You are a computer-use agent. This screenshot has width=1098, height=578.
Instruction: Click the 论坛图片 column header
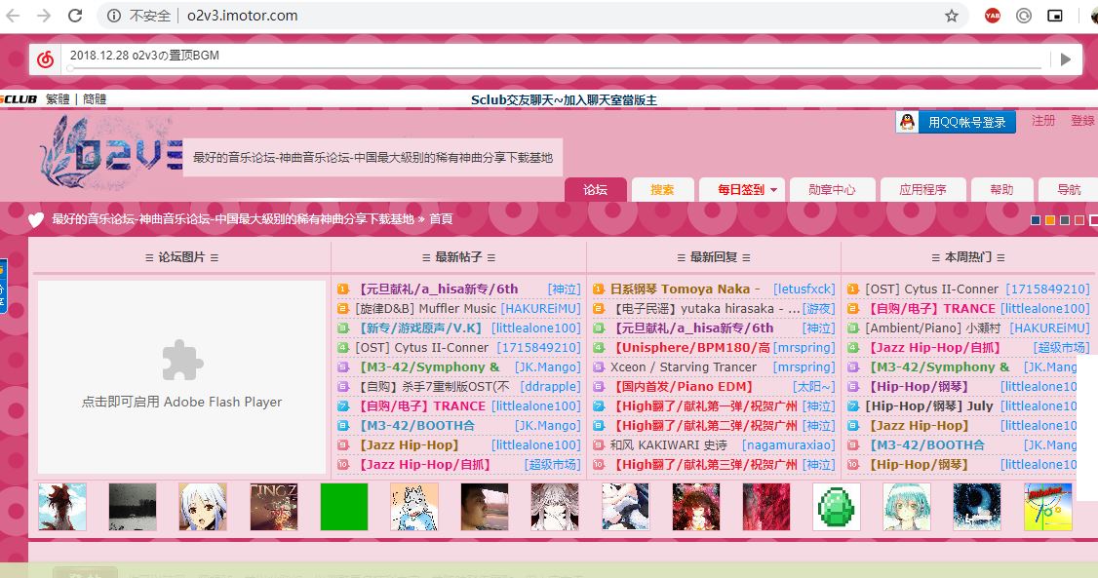(181, 257)
